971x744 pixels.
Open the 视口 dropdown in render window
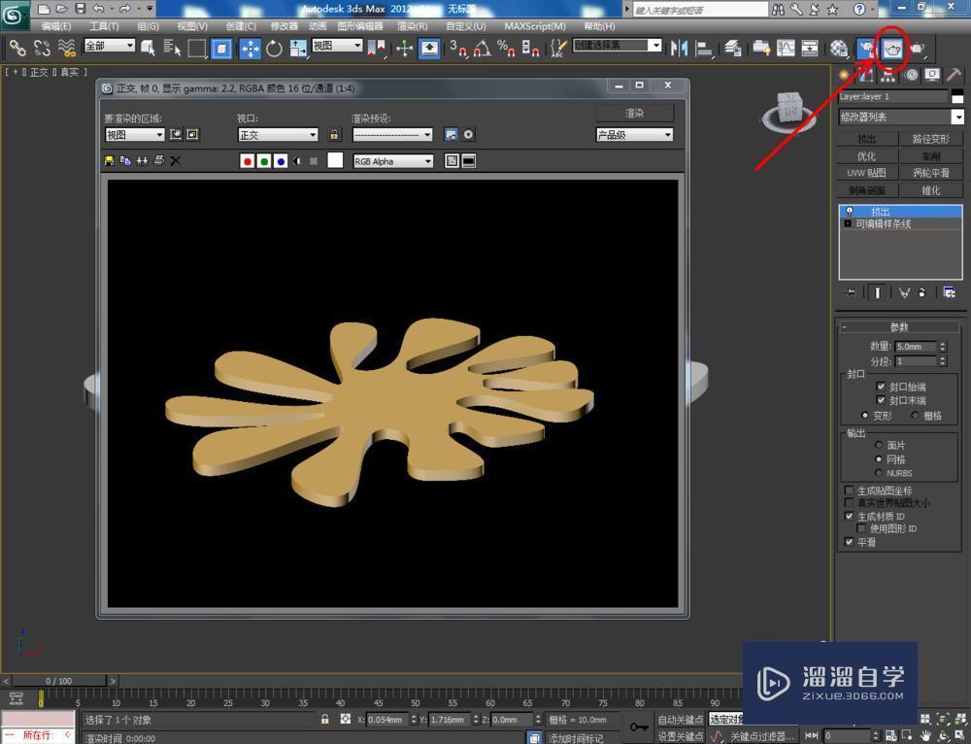(277, 134)
